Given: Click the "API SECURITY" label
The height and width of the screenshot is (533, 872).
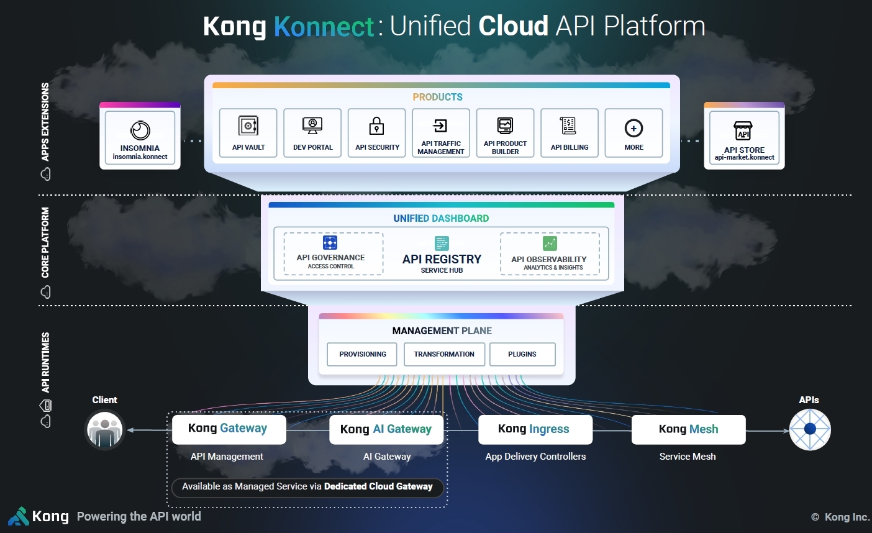Looking at the screenshot, I should (x=377, y=148).
